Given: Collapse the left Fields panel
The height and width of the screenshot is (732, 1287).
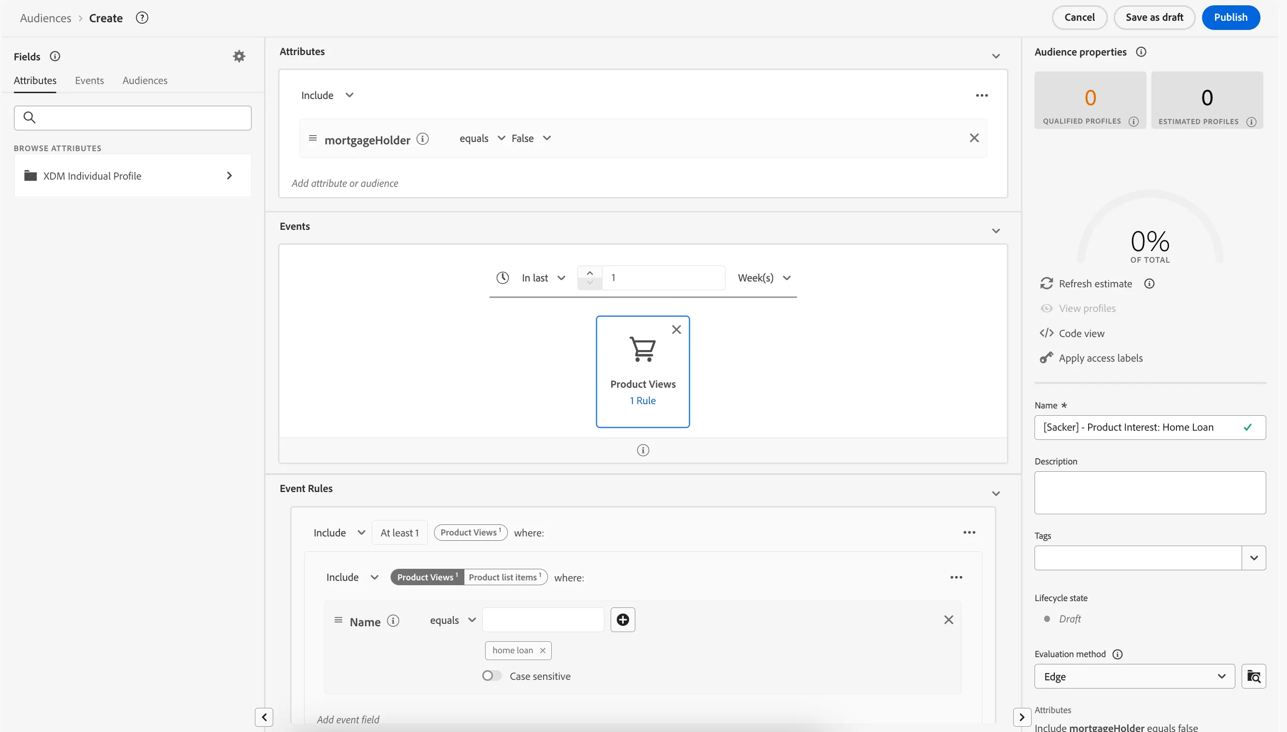Looking at the screenshot, I should click(264, 718).
